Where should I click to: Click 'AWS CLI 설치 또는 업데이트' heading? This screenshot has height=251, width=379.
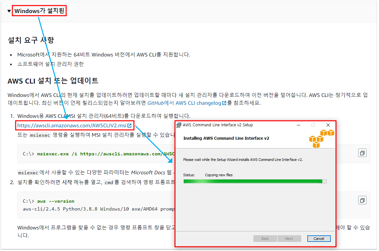coord(53,81)
